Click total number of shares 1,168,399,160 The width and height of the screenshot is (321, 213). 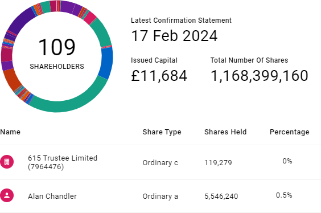259,76
